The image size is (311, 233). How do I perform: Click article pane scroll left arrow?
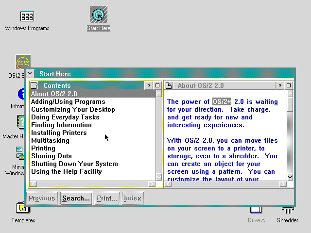tap(168, 184)
